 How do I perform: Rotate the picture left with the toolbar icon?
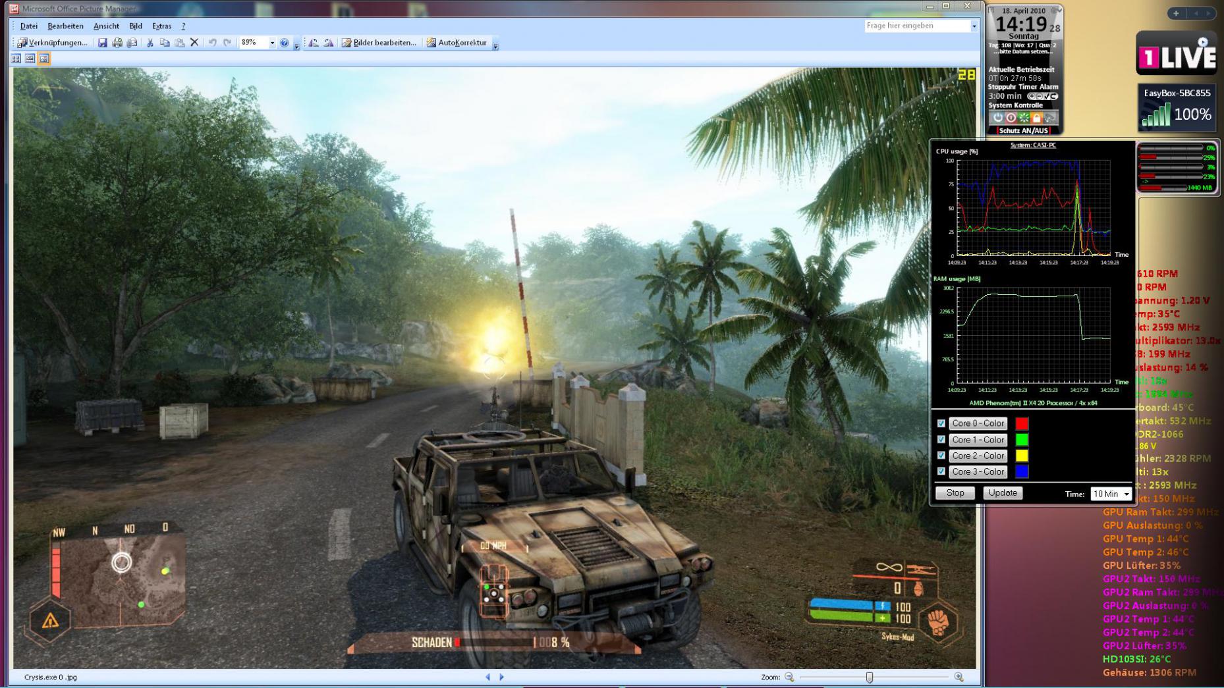tap(314, 43)
